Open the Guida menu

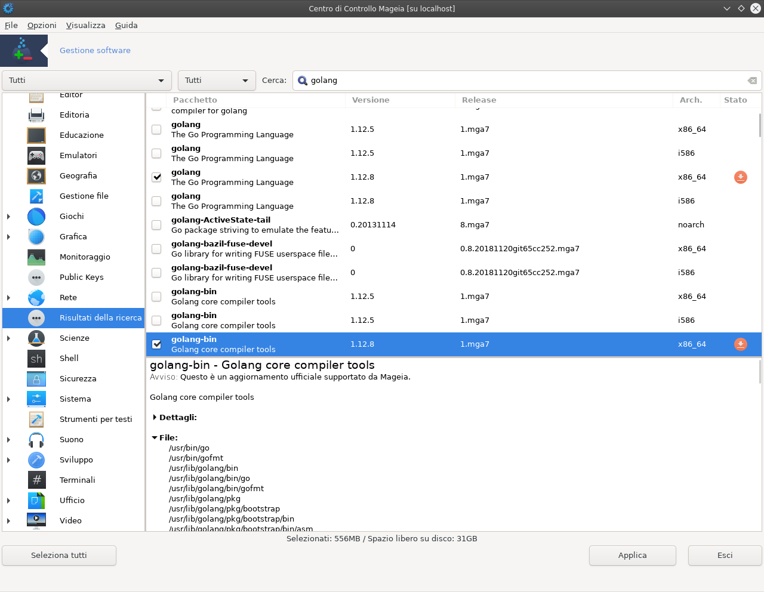[x=127, y=25]
